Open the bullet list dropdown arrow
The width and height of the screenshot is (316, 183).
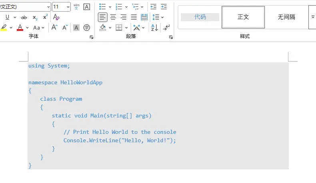coord(110,7)
